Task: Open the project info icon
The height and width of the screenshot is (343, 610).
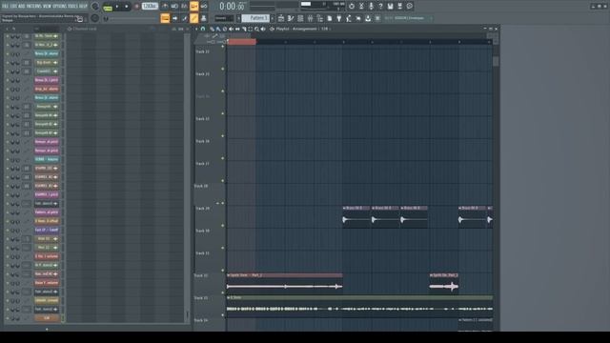Action: click(409, 7)
